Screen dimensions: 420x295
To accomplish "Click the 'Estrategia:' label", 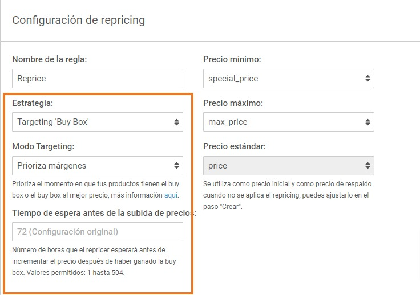I will pos(33,103).
